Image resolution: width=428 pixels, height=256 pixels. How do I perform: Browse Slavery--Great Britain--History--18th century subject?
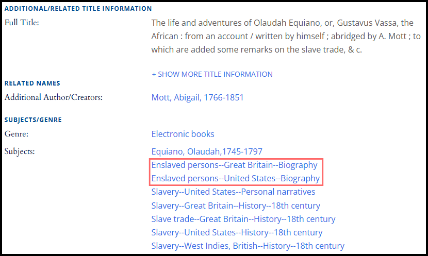(x=236, y=206)
